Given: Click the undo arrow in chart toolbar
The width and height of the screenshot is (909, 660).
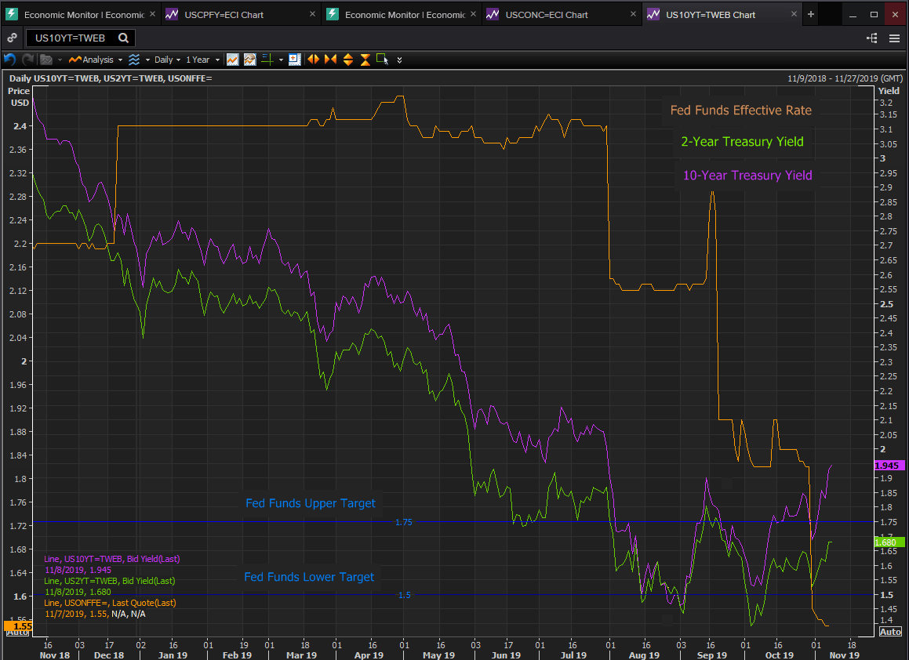Looking at the screenshot, I should click(x=10, y=60).
